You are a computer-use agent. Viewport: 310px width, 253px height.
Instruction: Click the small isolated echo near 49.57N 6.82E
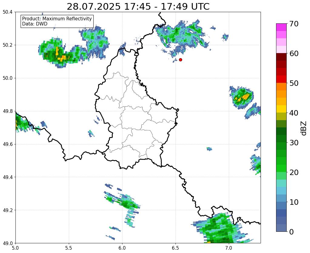(209, 149)
